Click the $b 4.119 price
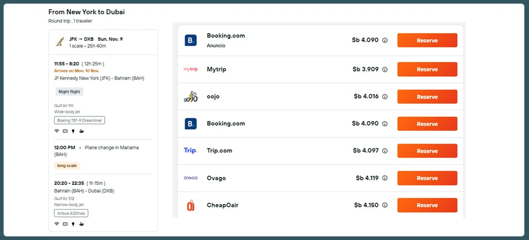 point(367,178)
